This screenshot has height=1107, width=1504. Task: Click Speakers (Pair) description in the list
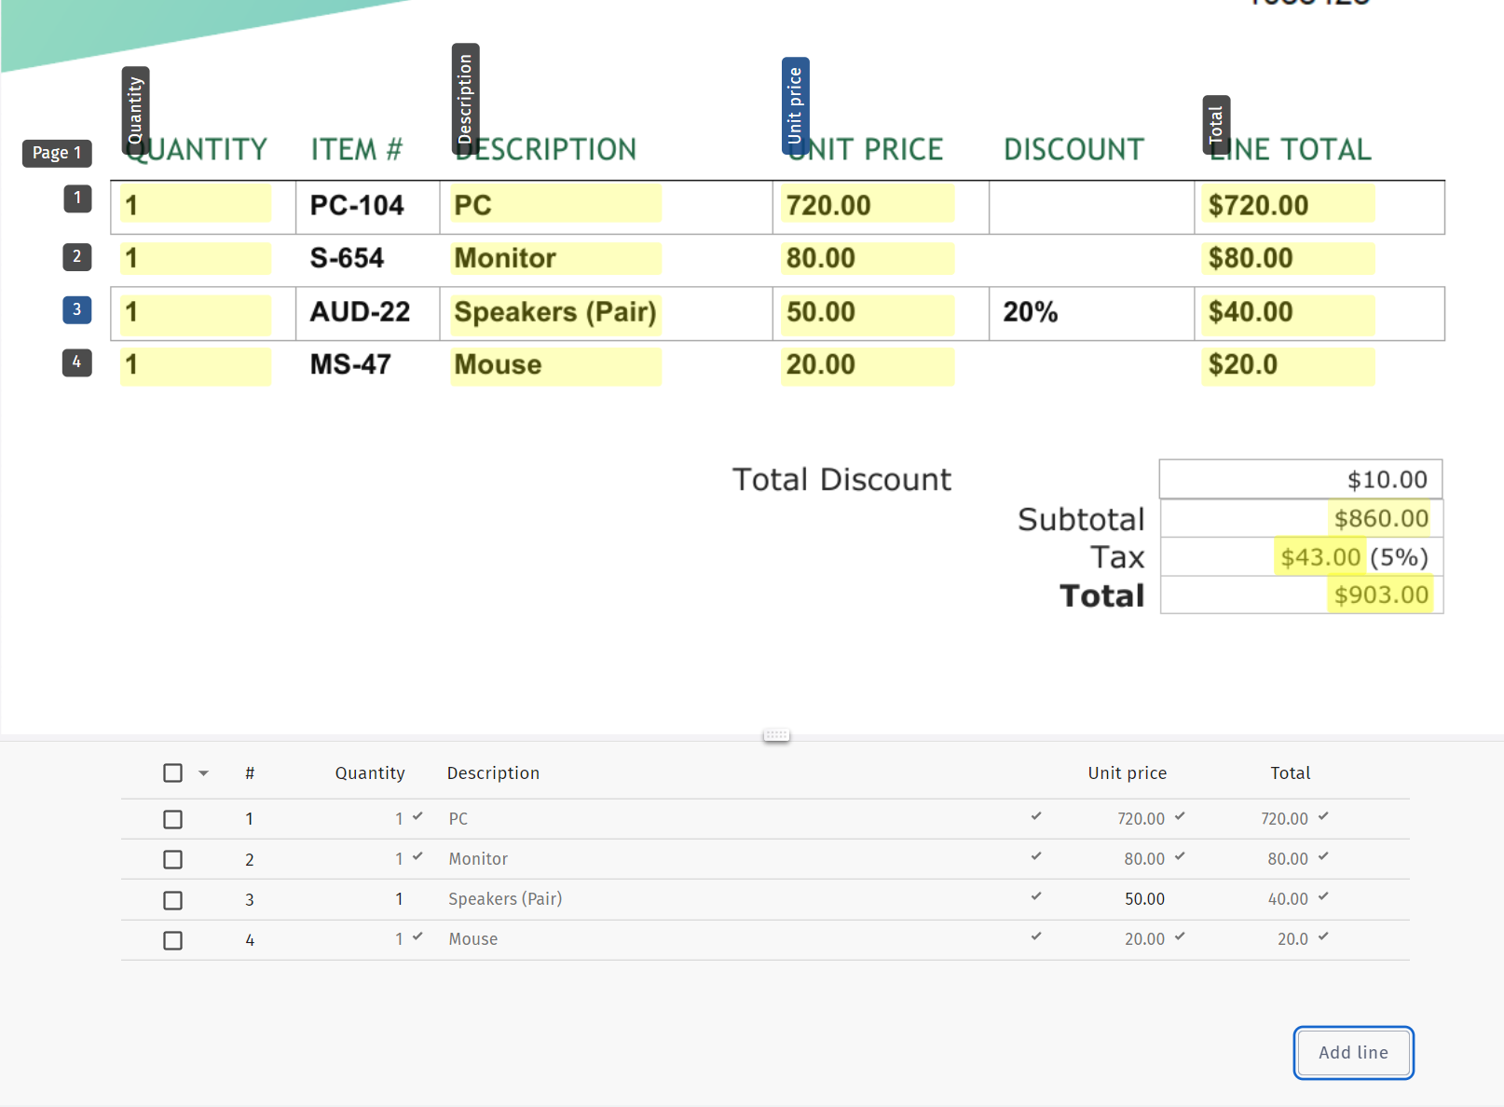coord(505,899)
